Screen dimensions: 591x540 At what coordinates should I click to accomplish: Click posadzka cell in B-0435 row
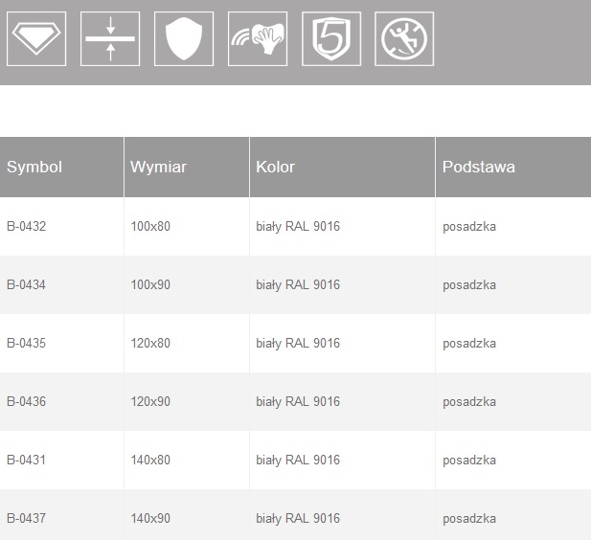coord(469,344)
